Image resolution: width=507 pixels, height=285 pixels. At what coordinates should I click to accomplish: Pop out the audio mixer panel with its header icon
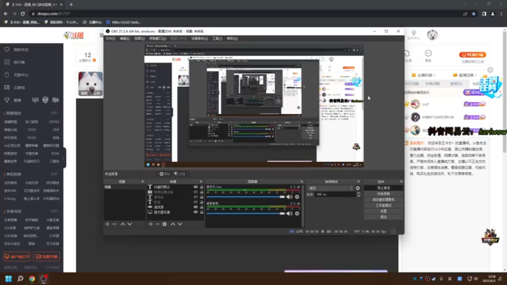click(x=302, y=182)
